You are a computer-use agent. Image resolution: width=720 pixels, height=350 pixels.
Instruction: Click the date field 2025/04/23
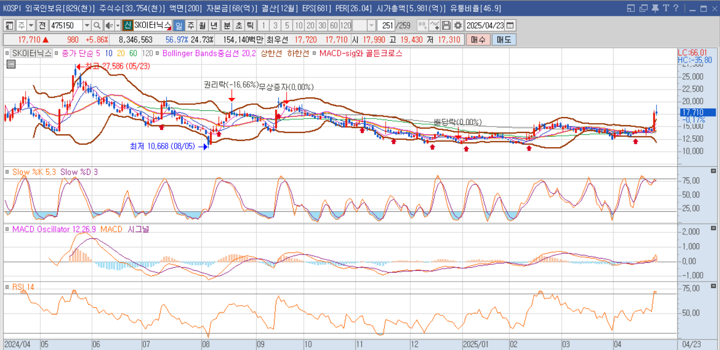click(x=485, y=26)
